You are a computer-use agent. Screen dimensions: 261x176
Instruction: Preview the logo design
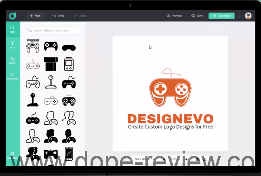(175, 16)
